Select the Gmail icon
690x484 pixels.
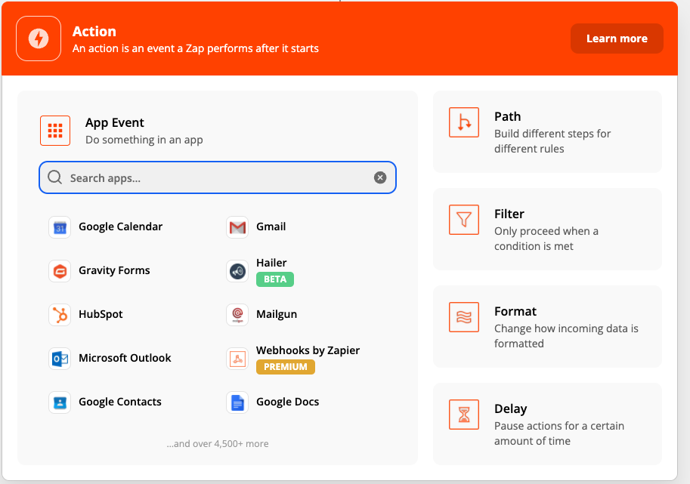(x=237, y=227)
